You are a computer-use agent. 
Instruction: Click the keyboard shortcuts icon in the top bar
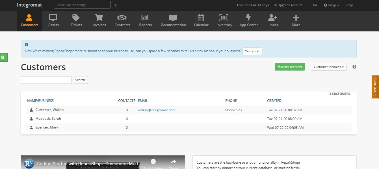pyautogui.click(x=315, y=5)
